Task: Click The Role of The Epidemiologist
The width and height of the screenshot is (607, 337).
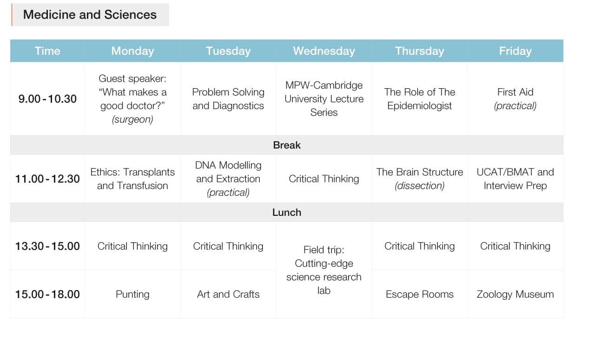Action: (420, 99)
